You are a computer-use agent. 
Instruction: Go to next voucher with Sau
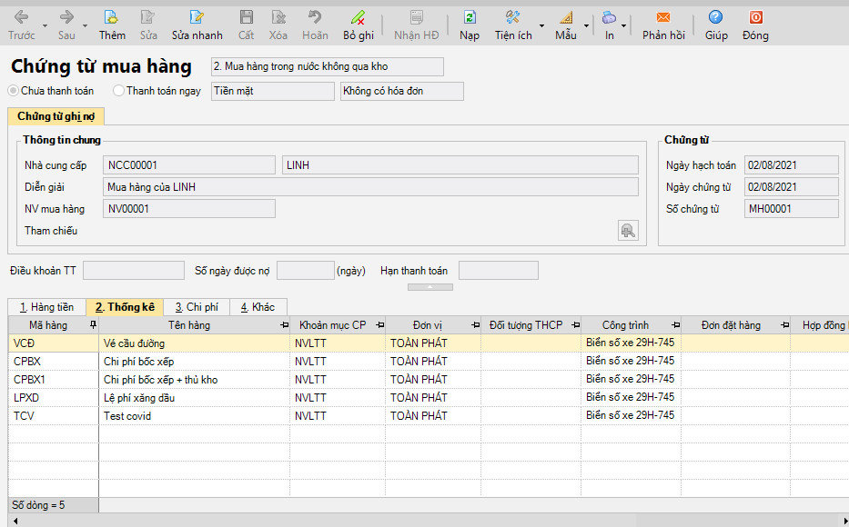coord(66,25)
